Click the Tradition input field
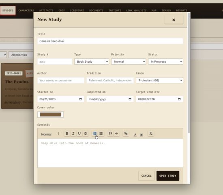 click(x=110, y=81)
